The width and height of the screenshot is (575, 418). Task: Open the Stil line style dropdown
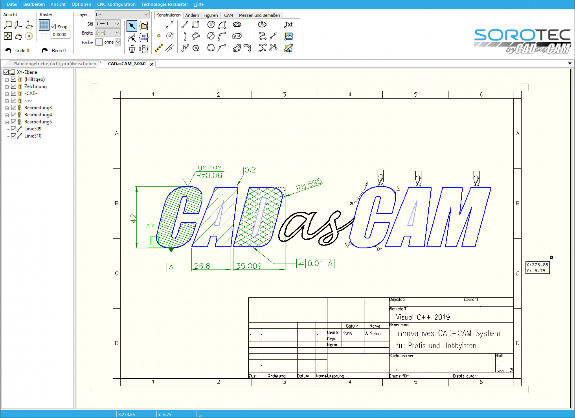108,24
